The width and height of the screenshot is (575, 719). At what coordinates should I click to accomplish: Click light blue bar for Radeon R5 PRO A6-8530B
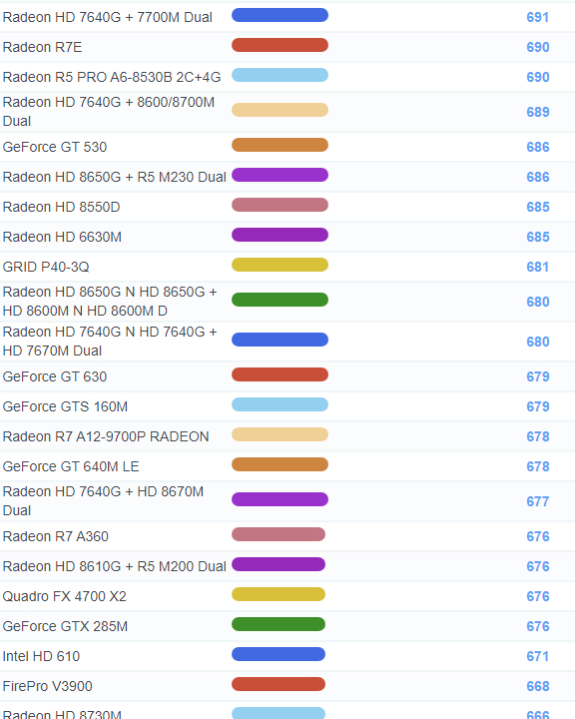tap(280, 75)
